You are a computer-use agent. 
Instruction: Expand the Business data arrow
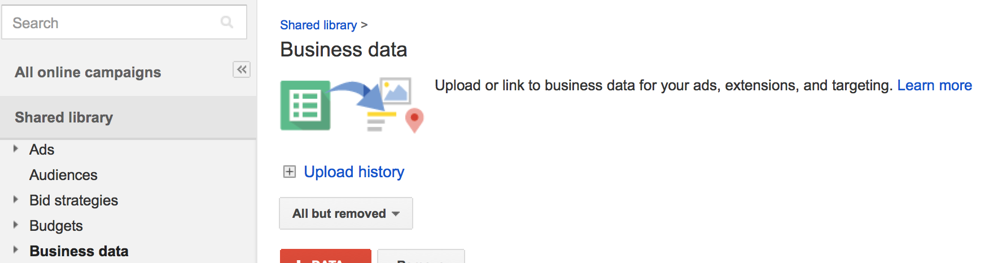[16, 250]
